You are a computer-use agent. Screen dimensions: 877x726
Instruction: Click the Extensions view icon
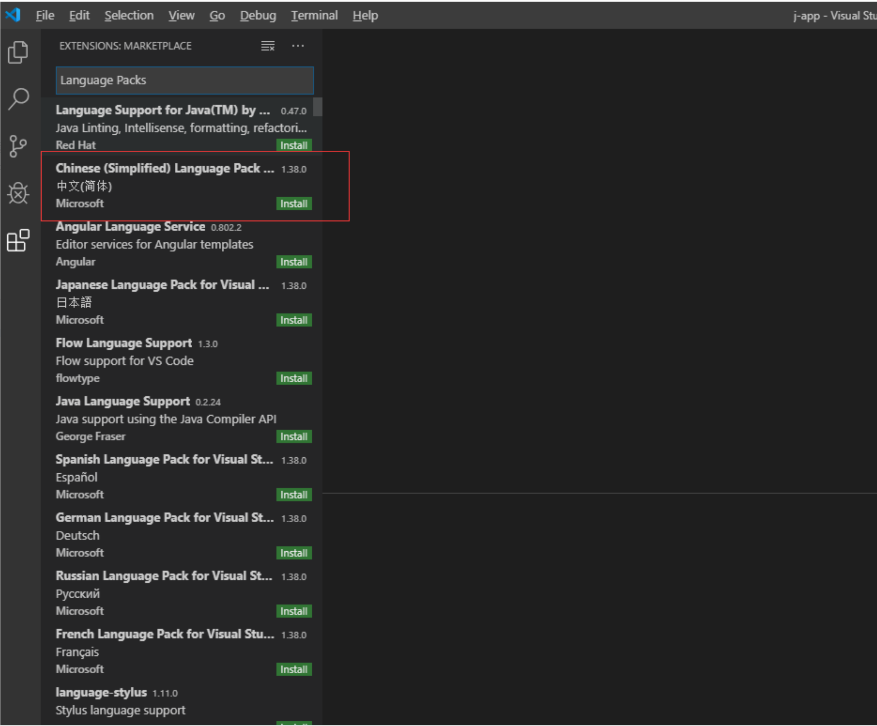[18, 241]
